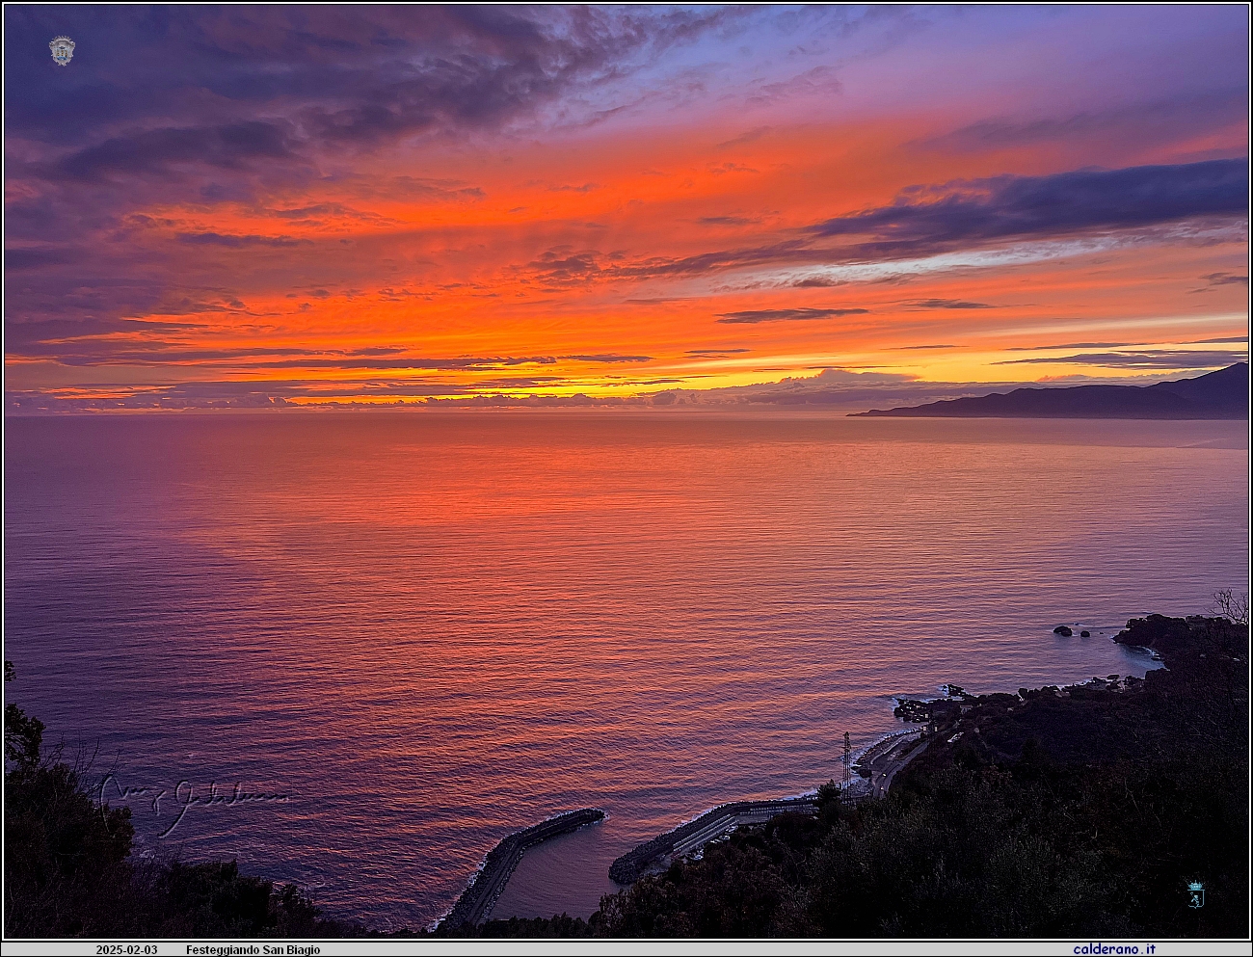Image resolution: width=1253 pixels, height=957 pixels.
Task: Click the caption Festeggiando San Biagio
Action: [x=253, y=949]
